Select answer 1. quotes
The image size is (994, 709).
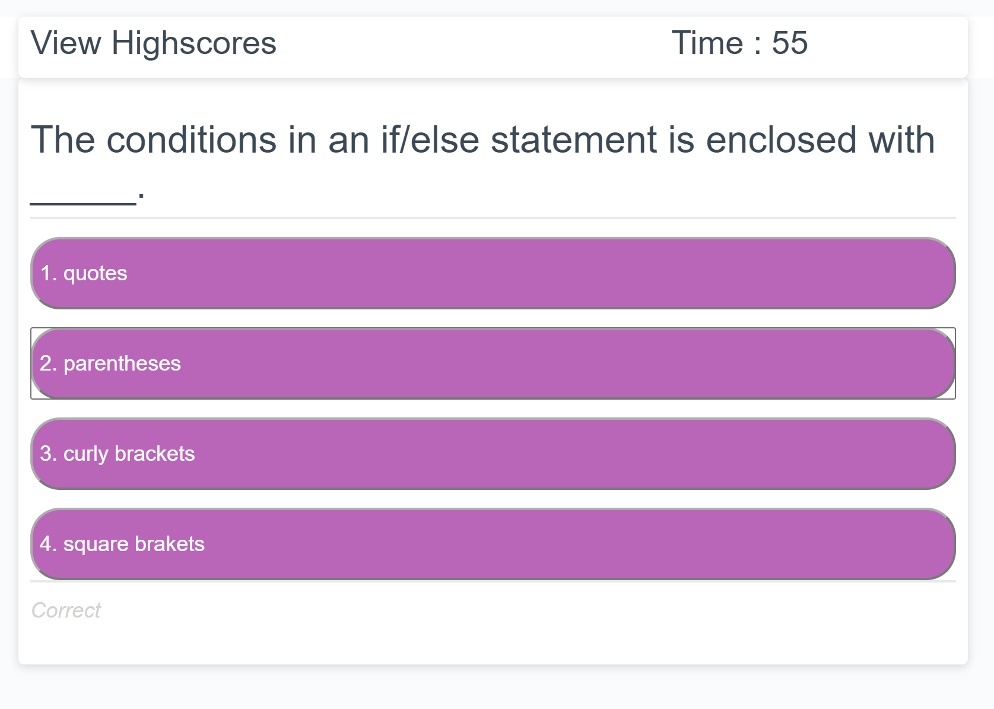(493, 273)
